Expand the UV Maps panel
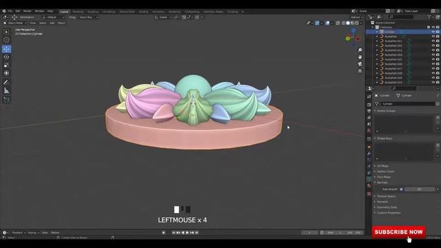This screenshot has height=248, width=441. point(382,166)
